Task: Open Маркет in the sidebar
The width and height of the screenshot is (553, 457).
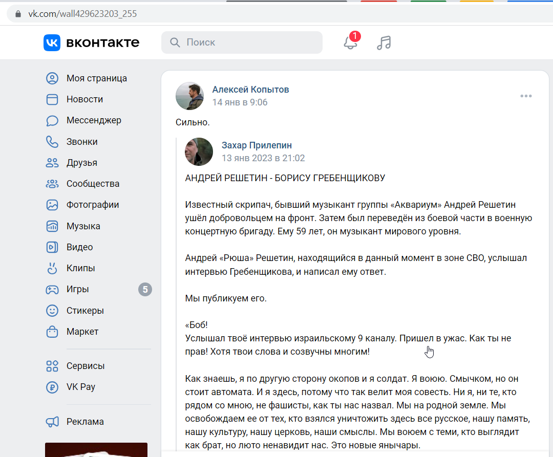Action: (82, 332)
